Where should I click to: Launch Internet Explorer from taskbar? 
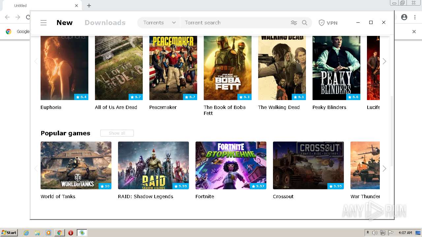26,233
